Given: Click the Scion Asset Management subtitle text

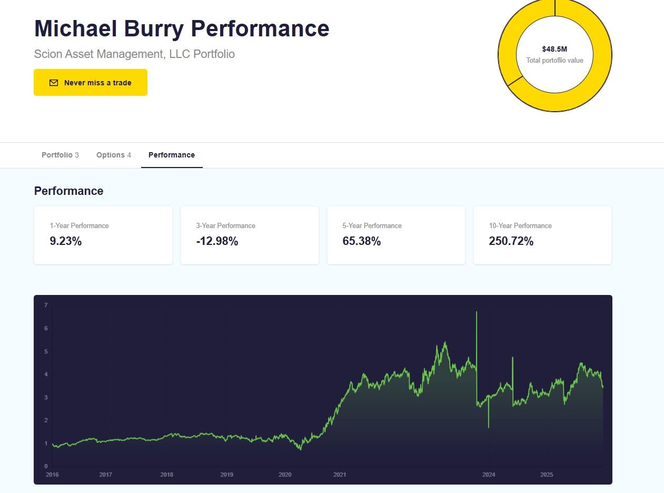Looking at the screenshot, I should tap(134, 54).
